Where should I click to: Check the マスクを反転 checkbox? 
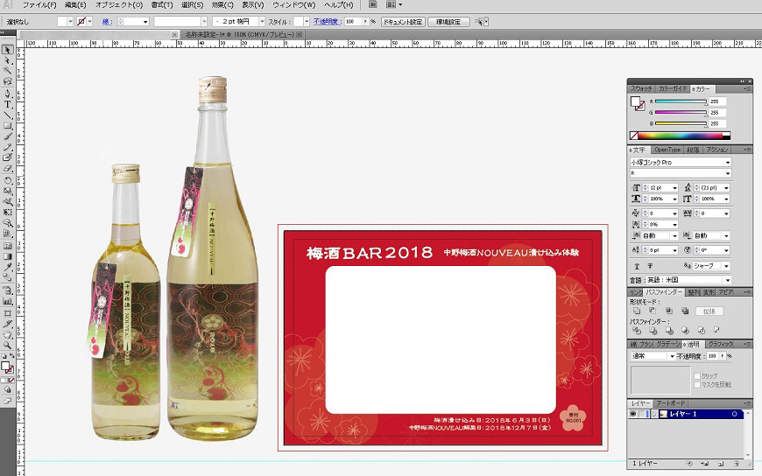tap(696, 384)
